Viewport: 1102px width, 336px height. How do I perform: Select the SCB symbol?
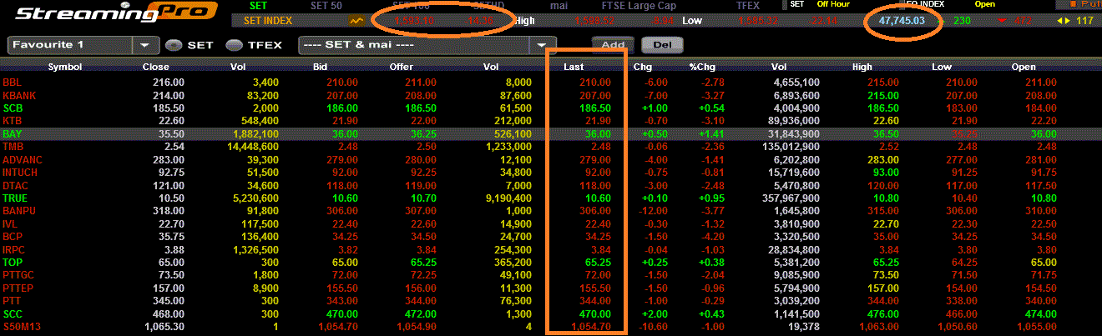[x=13, y=108]
